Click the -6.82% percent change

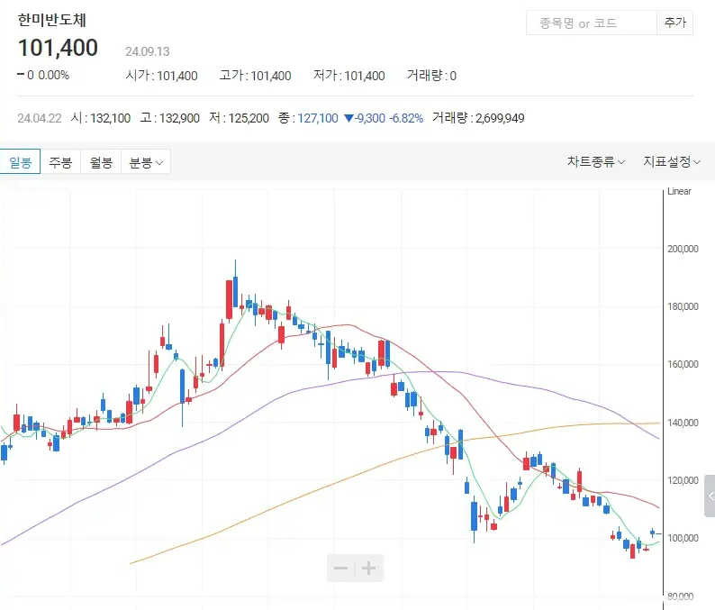click(x=406, y=118)
